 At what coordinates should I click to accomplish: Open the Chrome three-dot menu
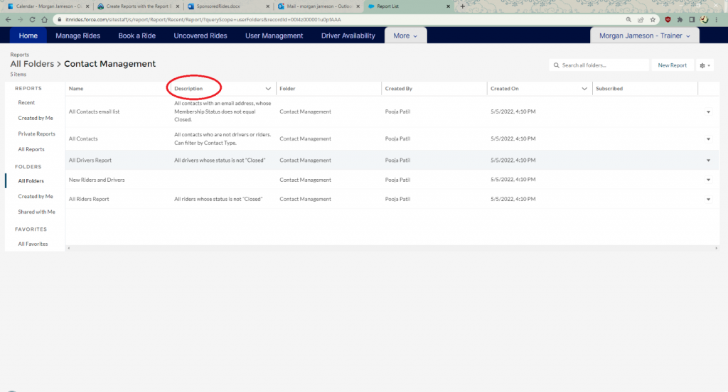(717, 20)
